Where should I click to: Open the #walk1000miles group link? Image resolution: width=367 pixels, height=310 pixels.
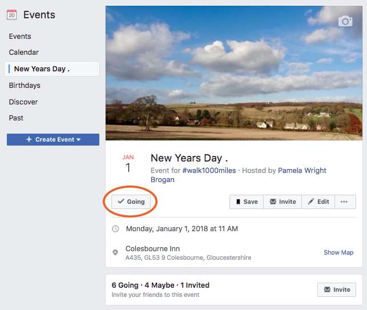pyautogui.click(x=209, y=171)
